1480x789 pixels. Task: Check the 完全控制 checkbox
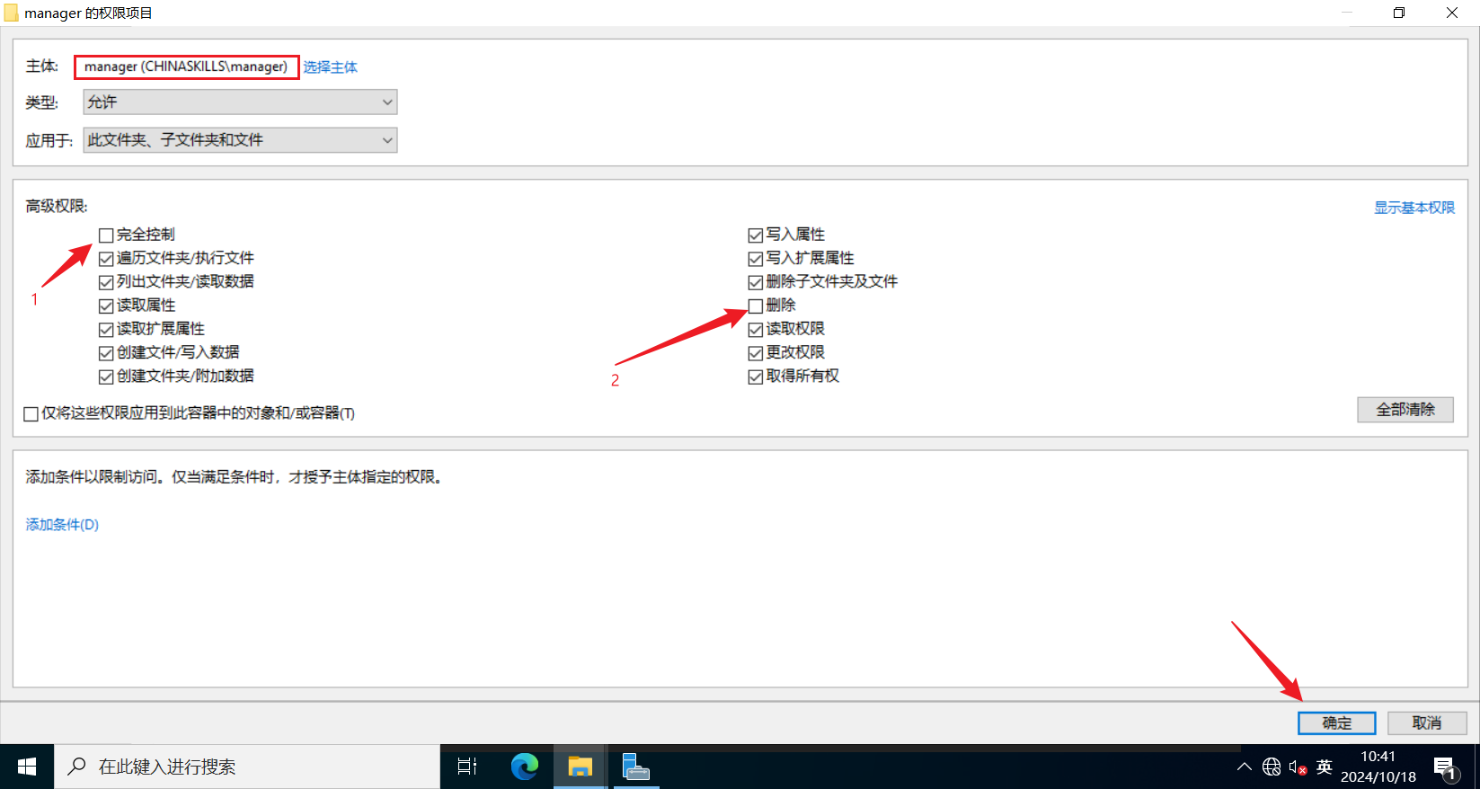pos(106,235)
